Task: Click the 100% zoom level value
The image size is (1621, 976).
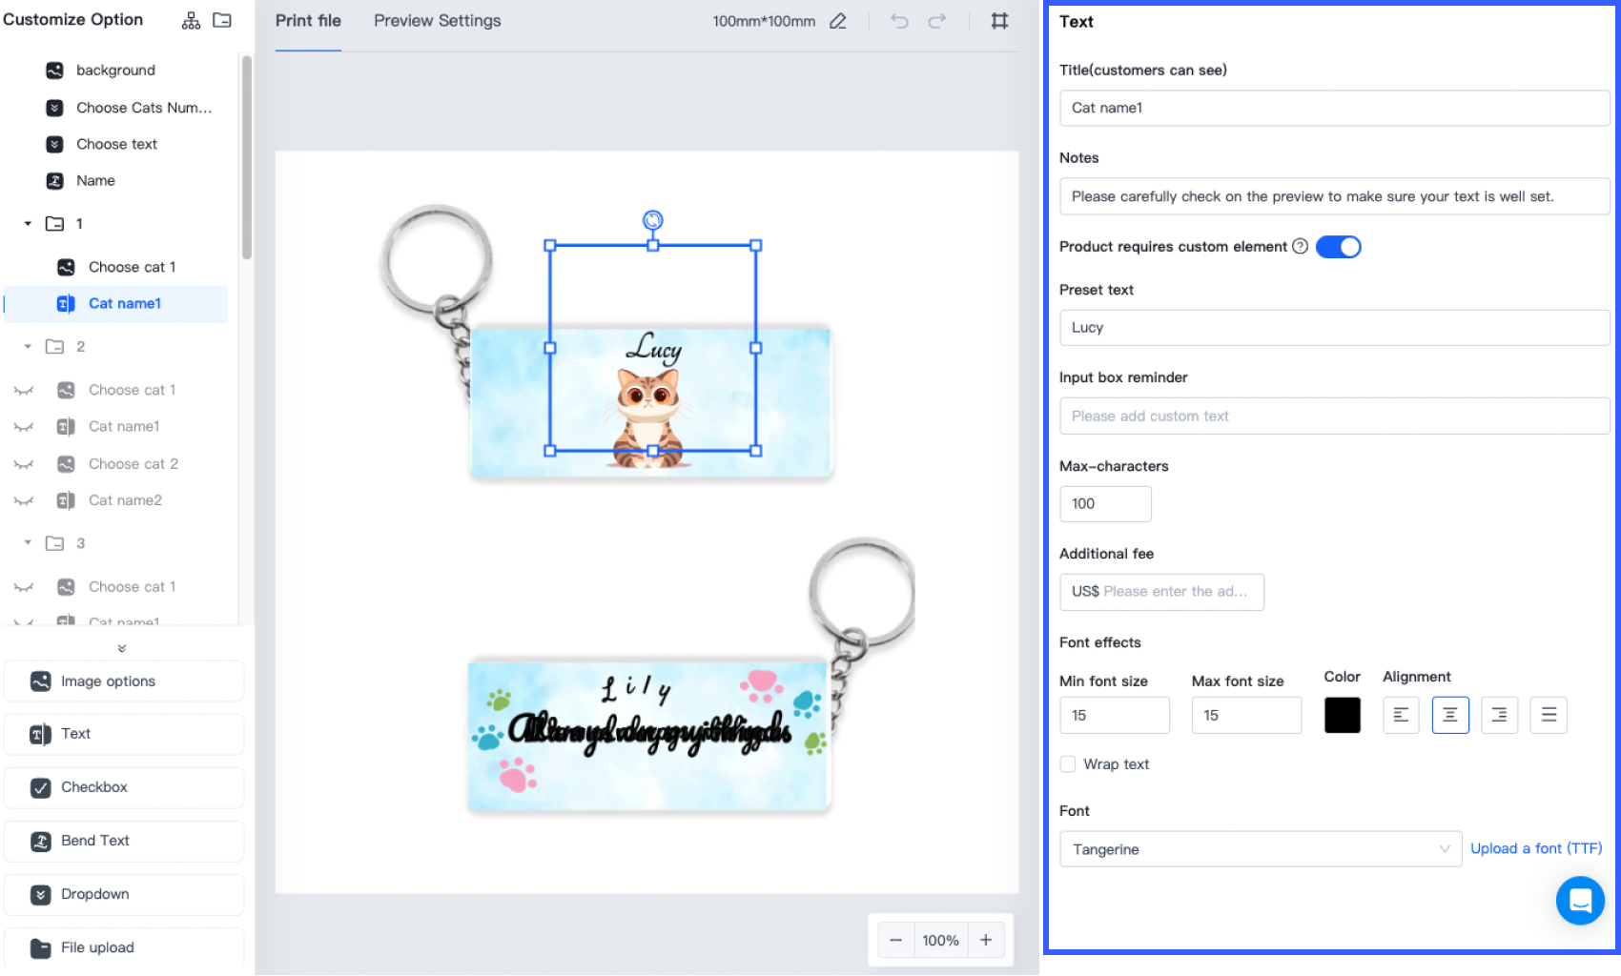Action: click(940, 941)
